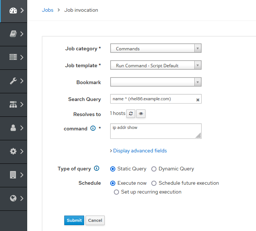
Task: Preview resolved hosts with eye button
Action: (x=141, y=114)
